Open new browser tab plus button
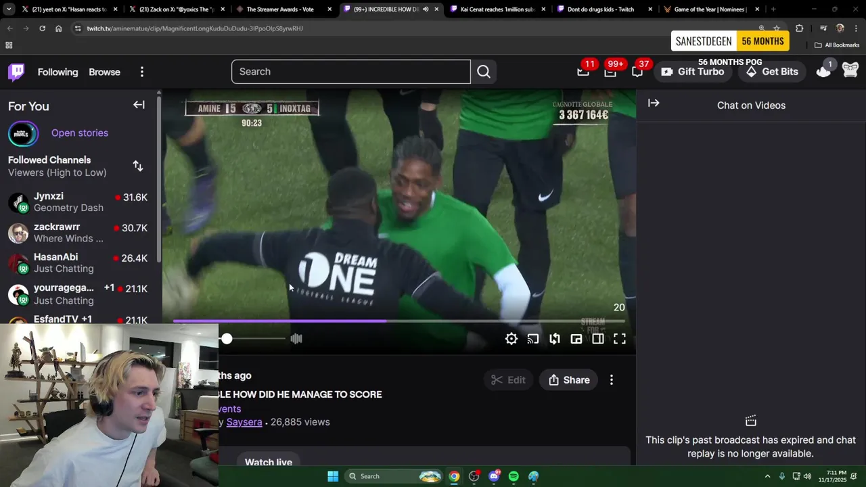Image resolution: width=866 pixels, height=487 pixels. pos(773,9)
